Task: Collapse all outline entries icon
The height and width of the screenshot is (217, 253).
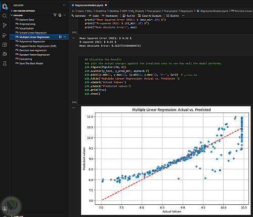Action: (60, 15)
